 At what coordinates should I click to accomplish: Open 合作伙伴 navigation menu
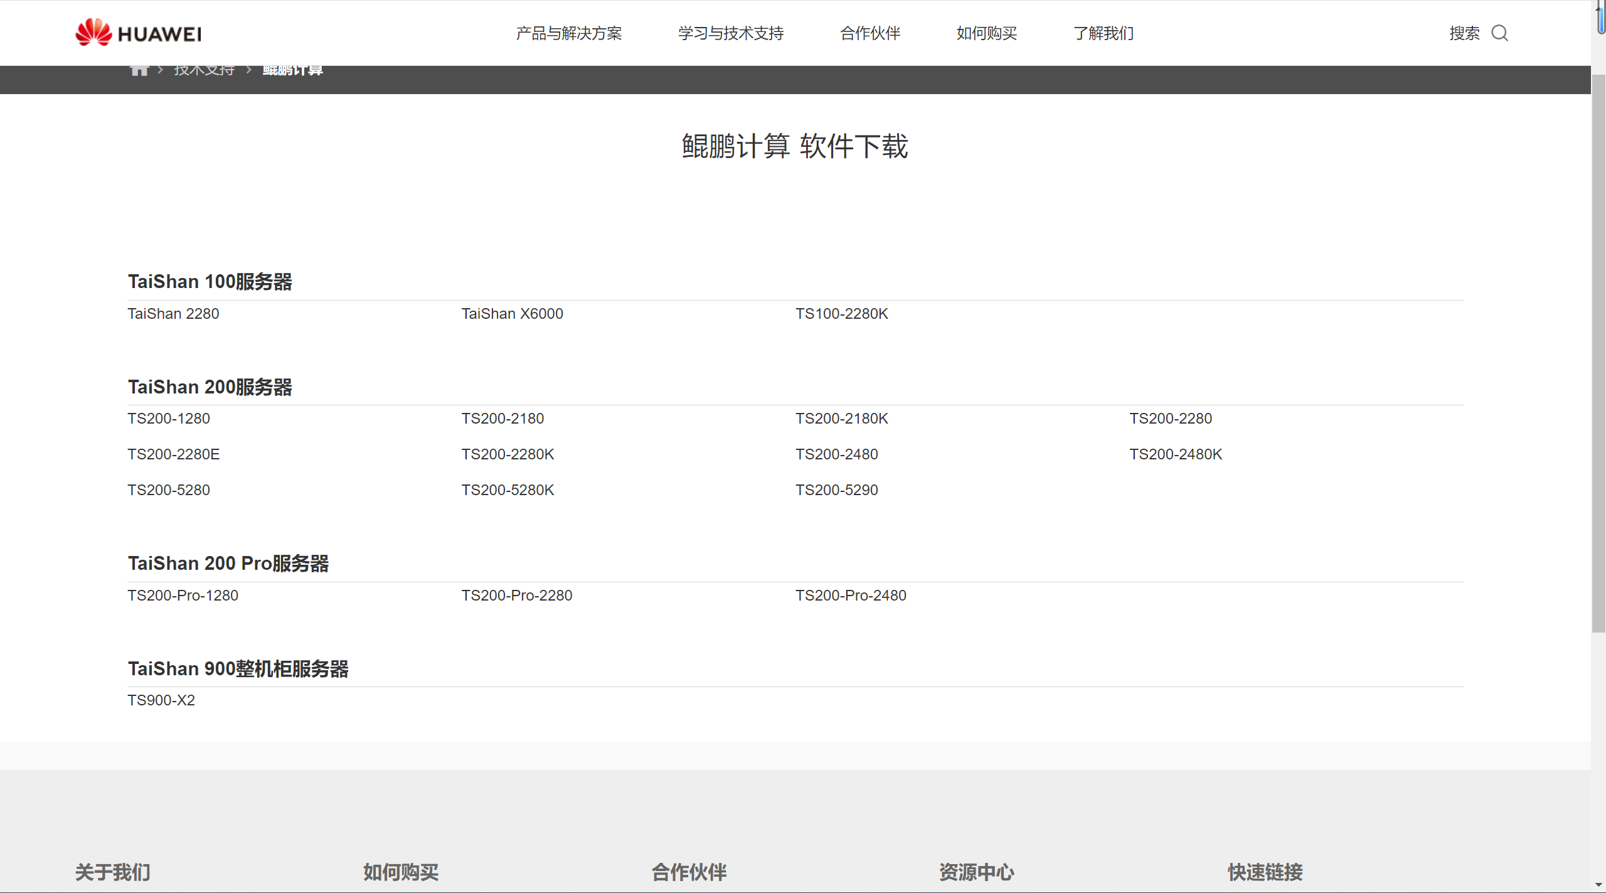pyautogui.click(x=870, y=33)
